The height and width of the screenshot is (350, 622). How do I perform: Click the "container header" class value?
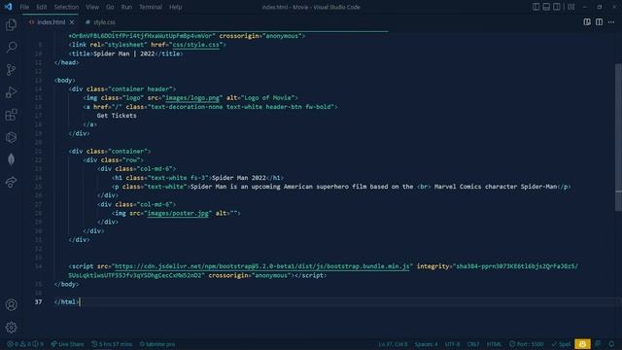tap(140, 88)
